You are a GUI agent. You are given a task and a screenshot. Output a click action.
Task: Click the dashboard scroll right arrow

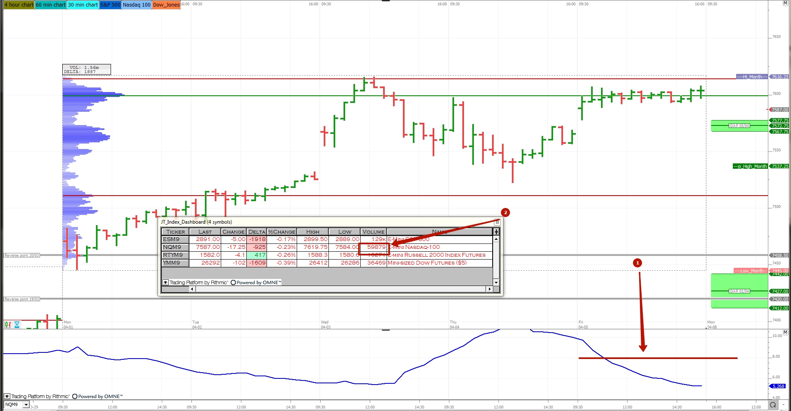489,289
